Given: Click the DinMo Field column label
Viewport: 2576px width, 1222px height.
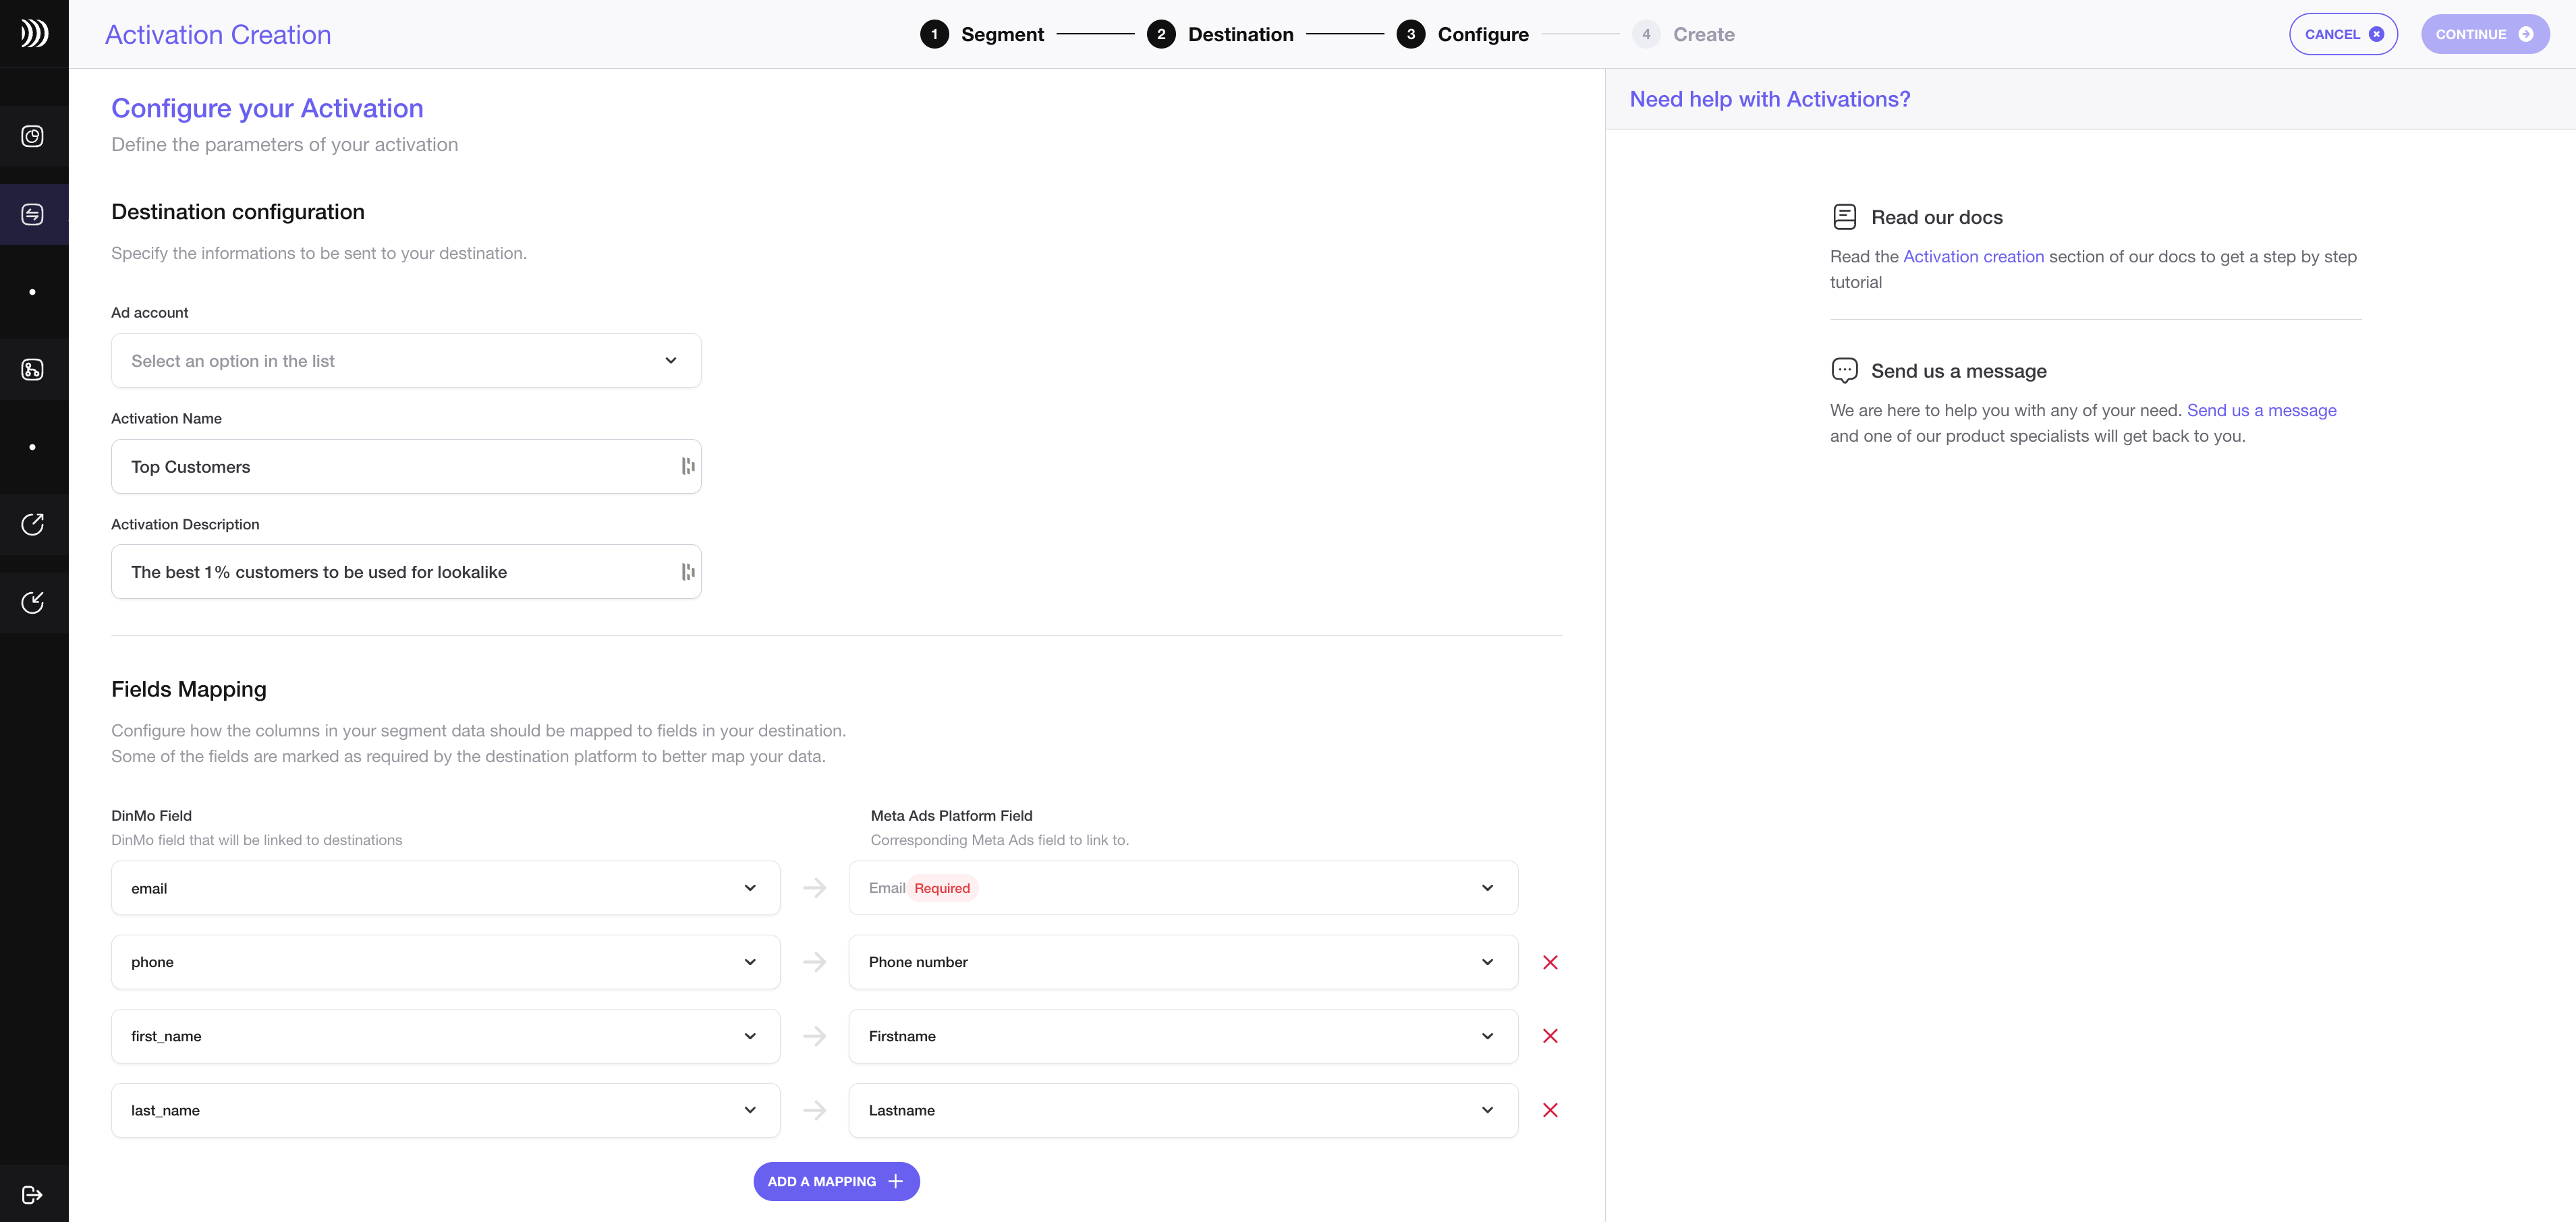Looking at the screenshot, I should point(151,815).
